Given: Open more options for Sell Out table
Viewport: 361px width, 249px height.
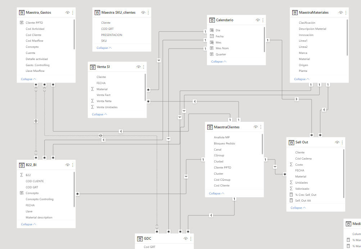Looking at the screenshot, I should (342, 142).
